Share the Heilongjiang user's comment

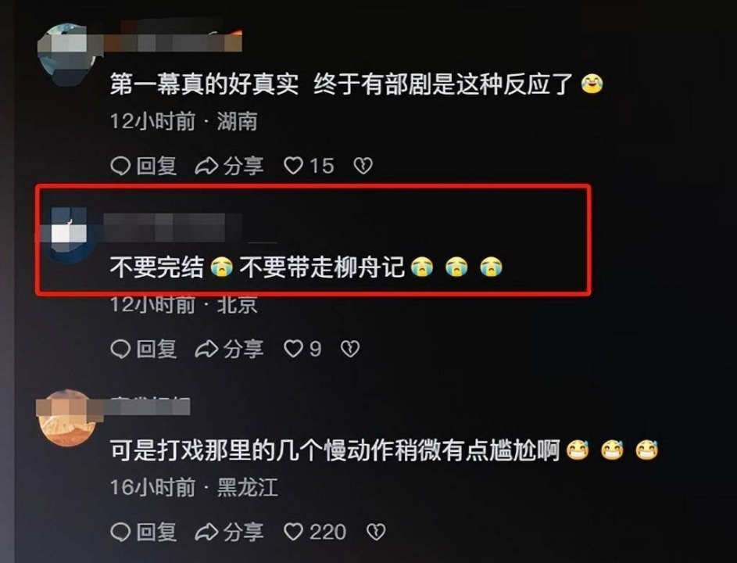[229, 532]
